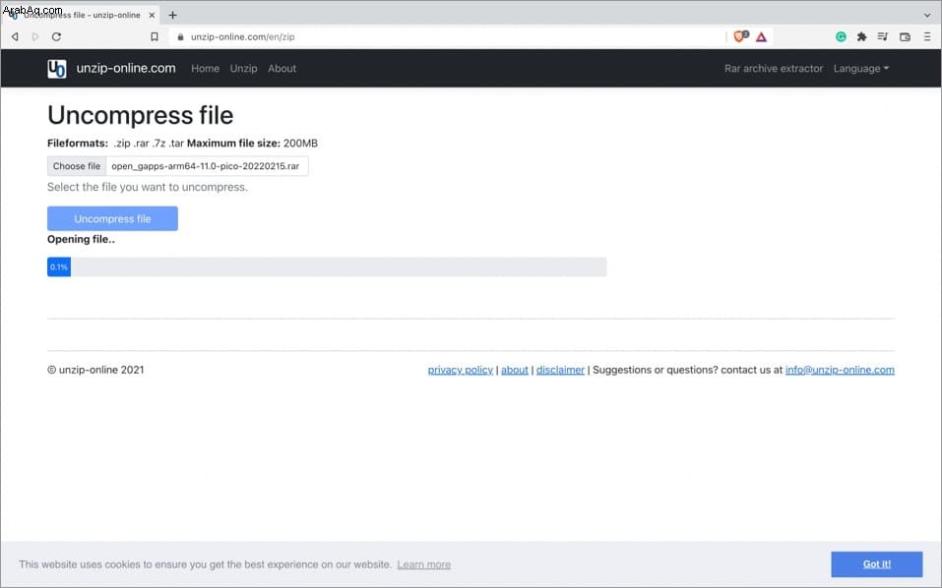Open the disclaimer link
Viewport: 942px width, 588px height.
point(560,370)
